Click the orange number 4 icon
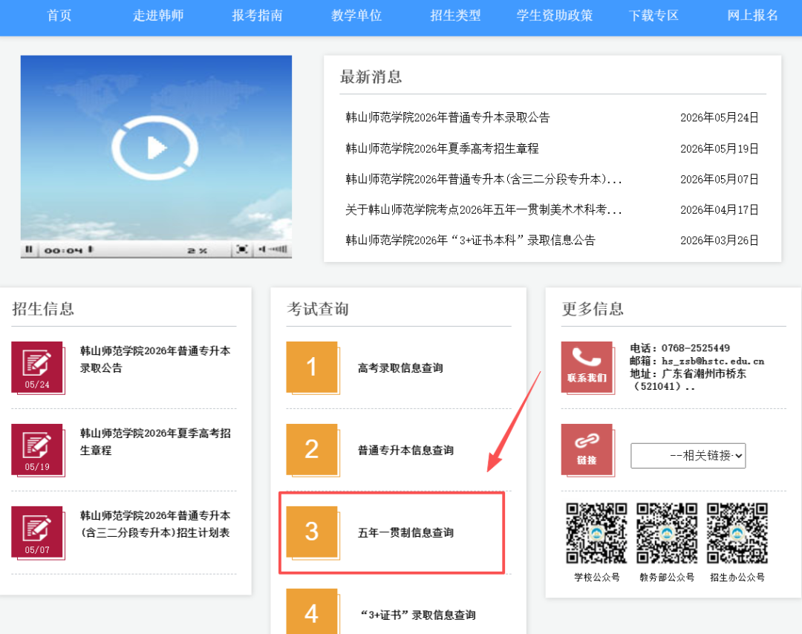802x634 pixels. 312,612
